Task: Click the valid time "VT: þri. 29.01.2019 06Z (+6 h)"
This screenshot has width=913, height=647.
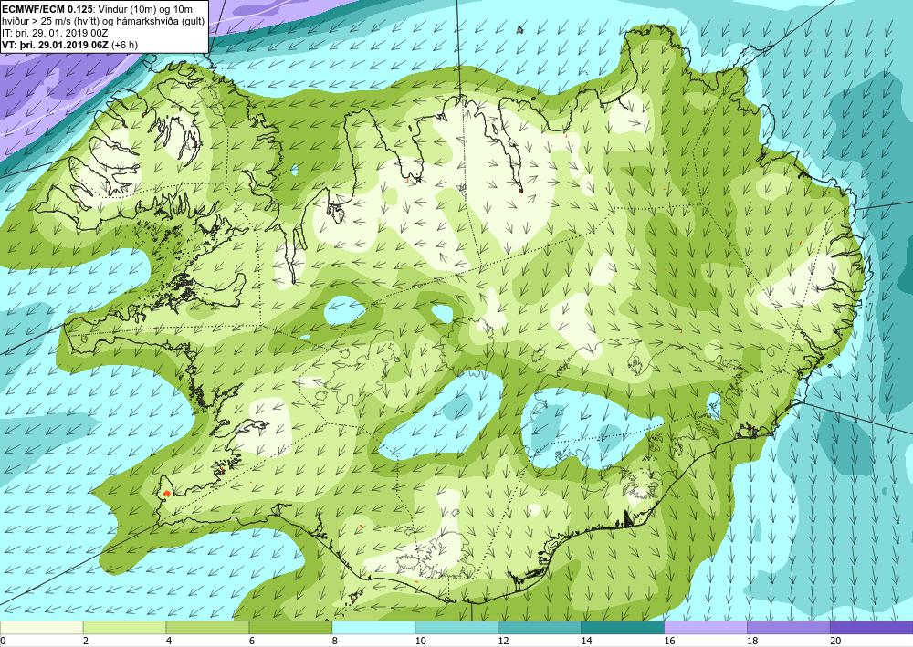Action: click(70, 44)
